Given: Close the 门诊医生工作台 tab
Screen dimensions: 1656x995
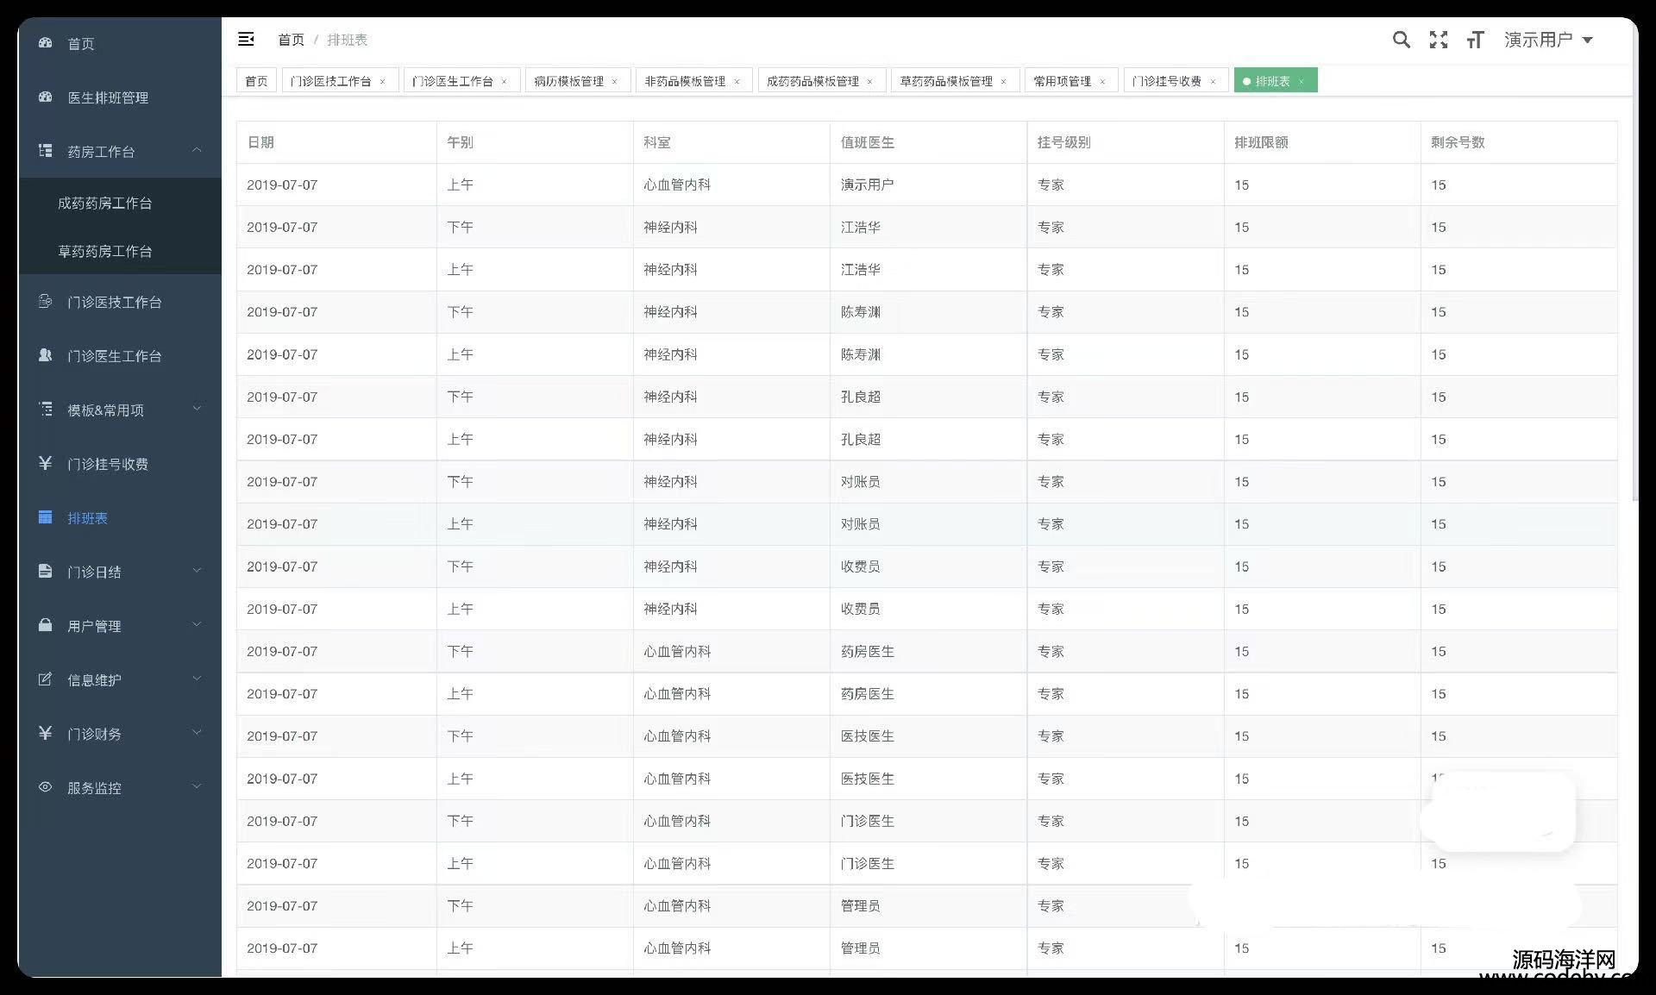Looking at the screenshot, I should tap(505, 82).
